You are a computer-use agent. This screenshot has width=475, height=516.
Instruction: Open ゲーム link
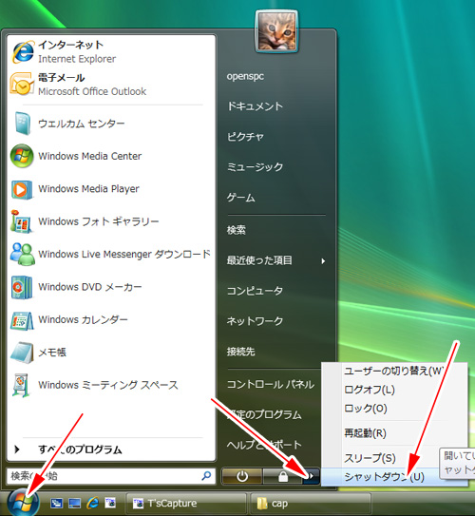point(240,198)
